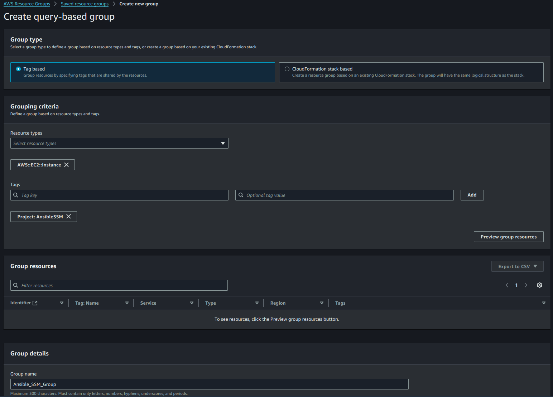The width and height of the screenshot is (553, 397).
Task: Click the Tag: Name column header
Action: 87,303
